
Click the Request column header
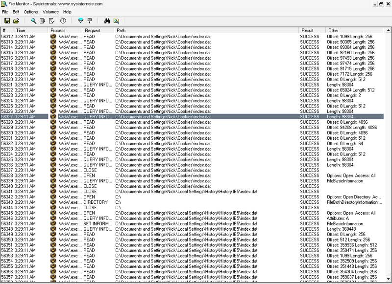coord(98,30)
